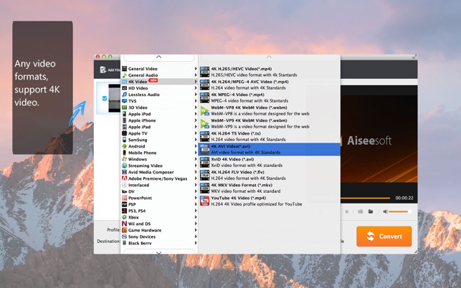Click the PowerPoint category icon
The height and width of the screenshot is (288, 461).
point(124,198)
